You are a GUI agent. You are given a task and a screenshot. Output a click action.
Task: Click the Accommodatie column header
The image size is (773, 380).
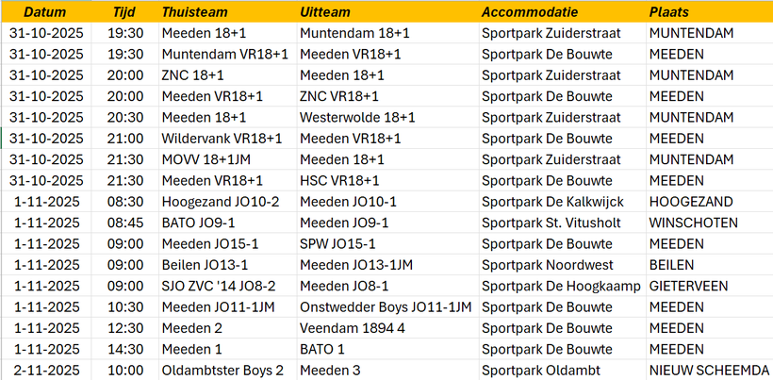(x=529, y=12)
